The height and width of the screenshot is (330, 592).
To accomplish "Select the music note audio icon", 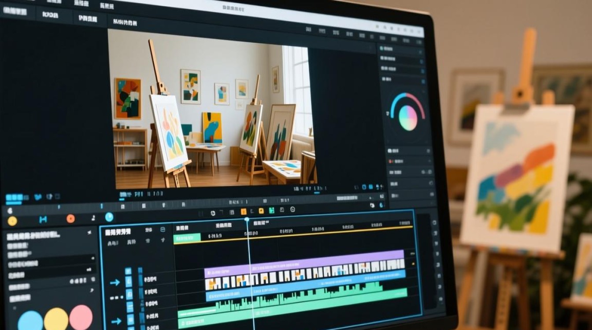I will [93, 218].
